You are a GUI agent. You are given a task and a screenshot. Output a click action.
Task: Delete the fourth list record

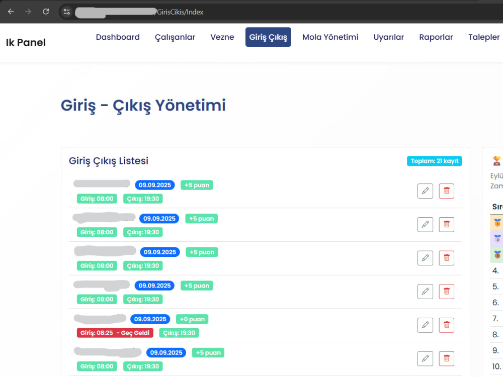tap(447, 292)
